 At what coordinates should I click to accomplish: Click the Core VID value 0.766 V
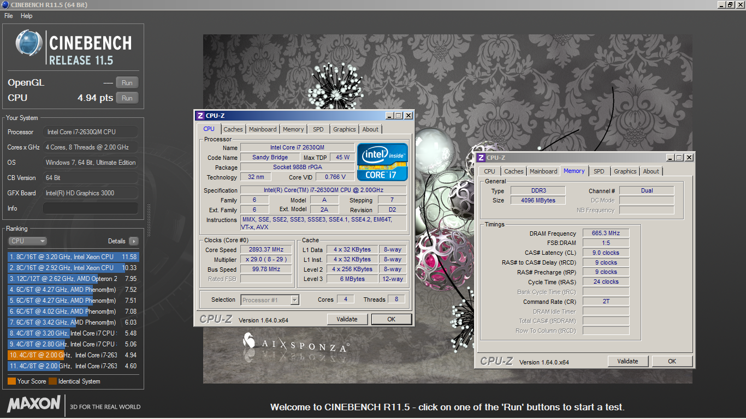pos(335,177)
